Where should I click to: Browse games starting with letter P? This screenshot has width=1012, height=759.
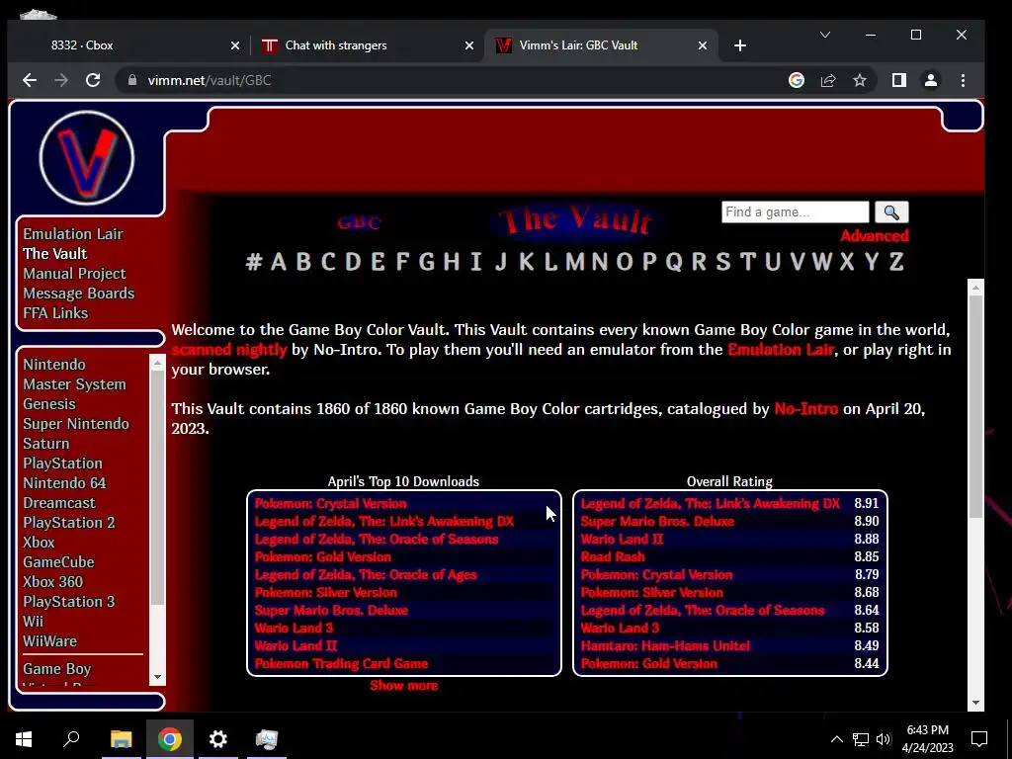pyautogui.click(x=649, y=261)
